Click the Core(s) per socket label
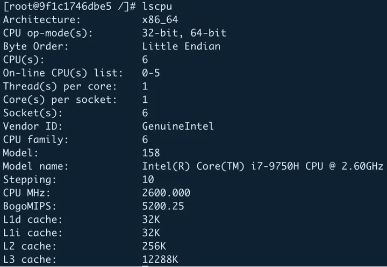Image resolution: width=387 pixels, height=267 pixels. click(x=60, y=100)
